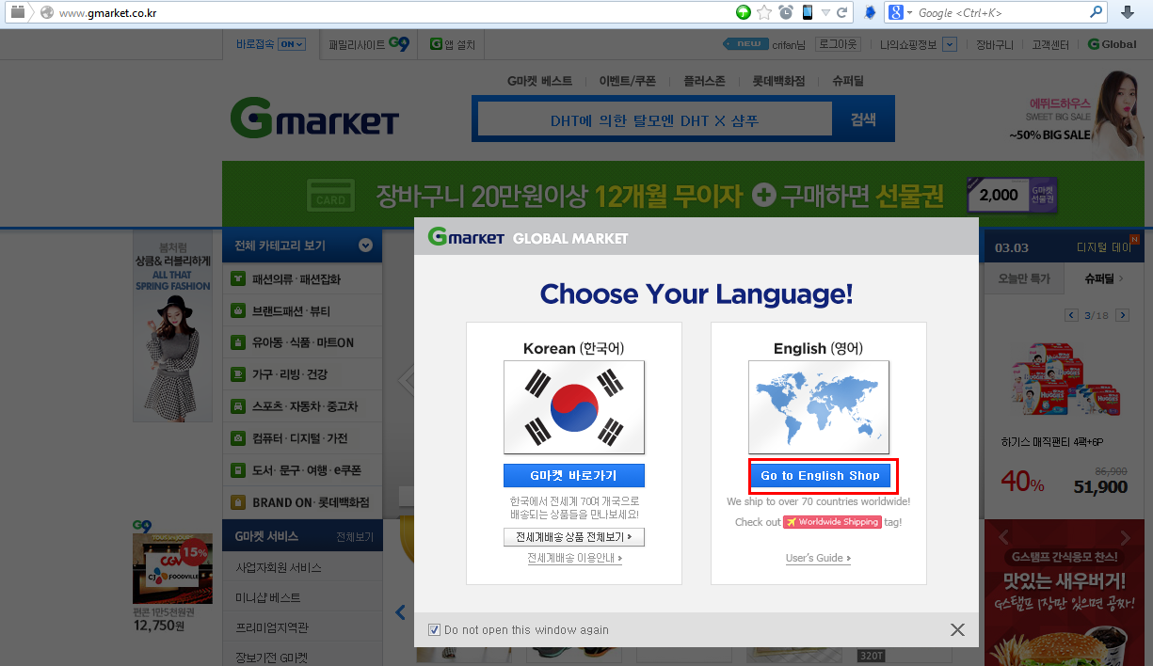The width and height of the screenshot is (1153, 666).
Task: Click the green go arrow in address bar
Action: pos(744,12)
